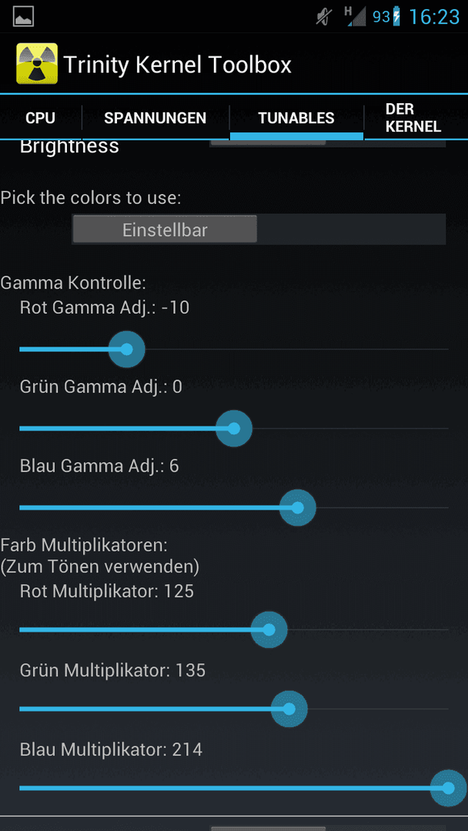Tap the 16:23 clock in status bar
Screen dimensions: 468x831
[x=433, y=17]
